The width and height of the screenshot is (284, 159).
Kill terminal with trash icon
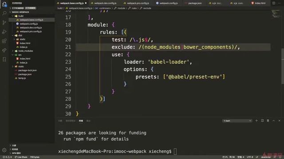268,121
